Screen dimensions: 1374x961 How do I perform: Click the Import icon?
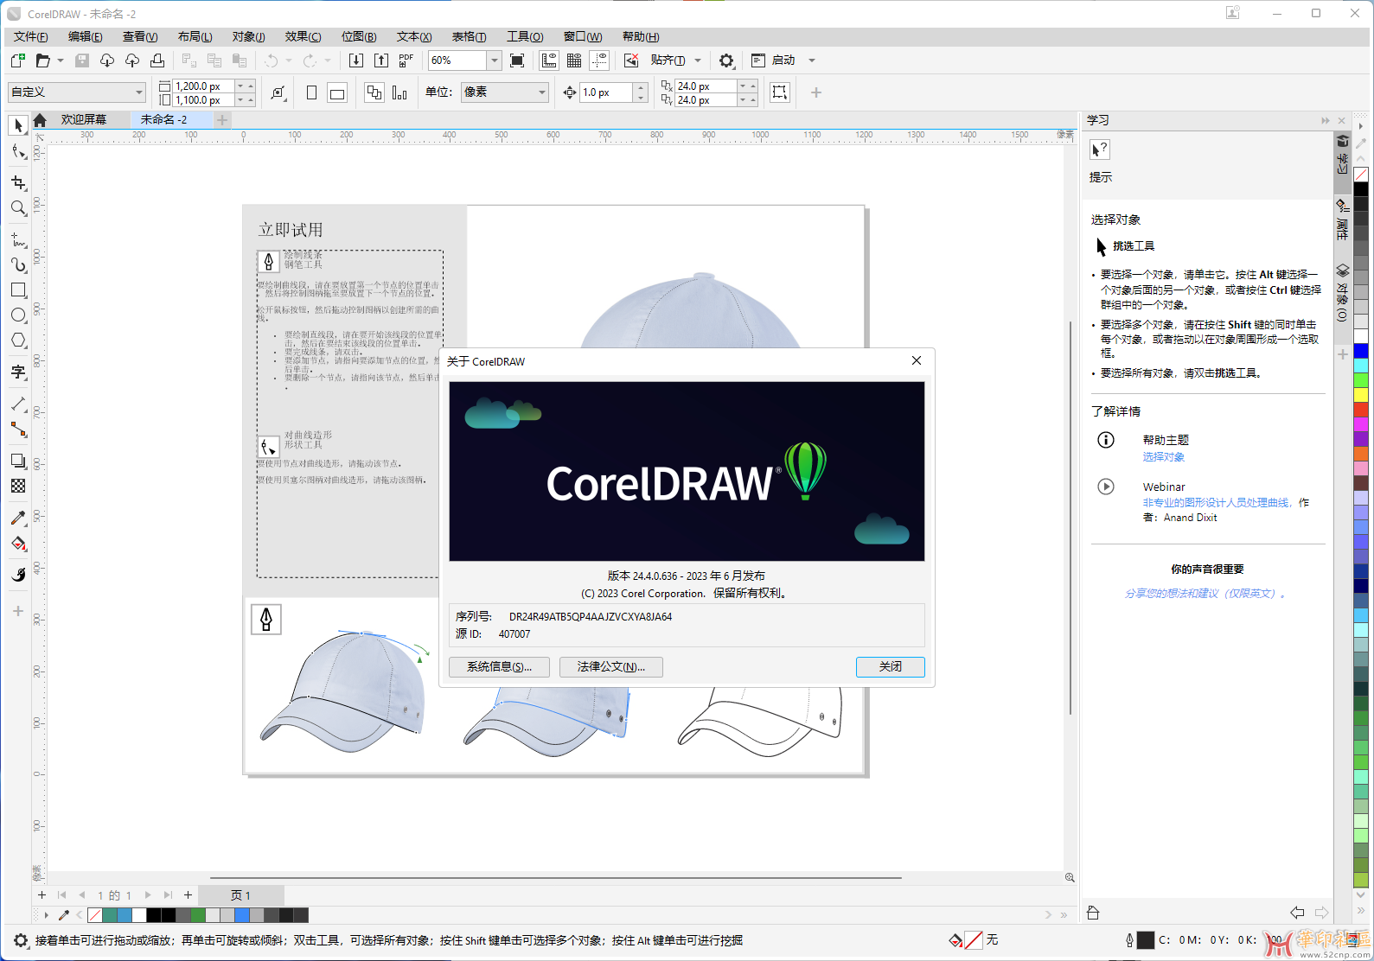point(356,60)
